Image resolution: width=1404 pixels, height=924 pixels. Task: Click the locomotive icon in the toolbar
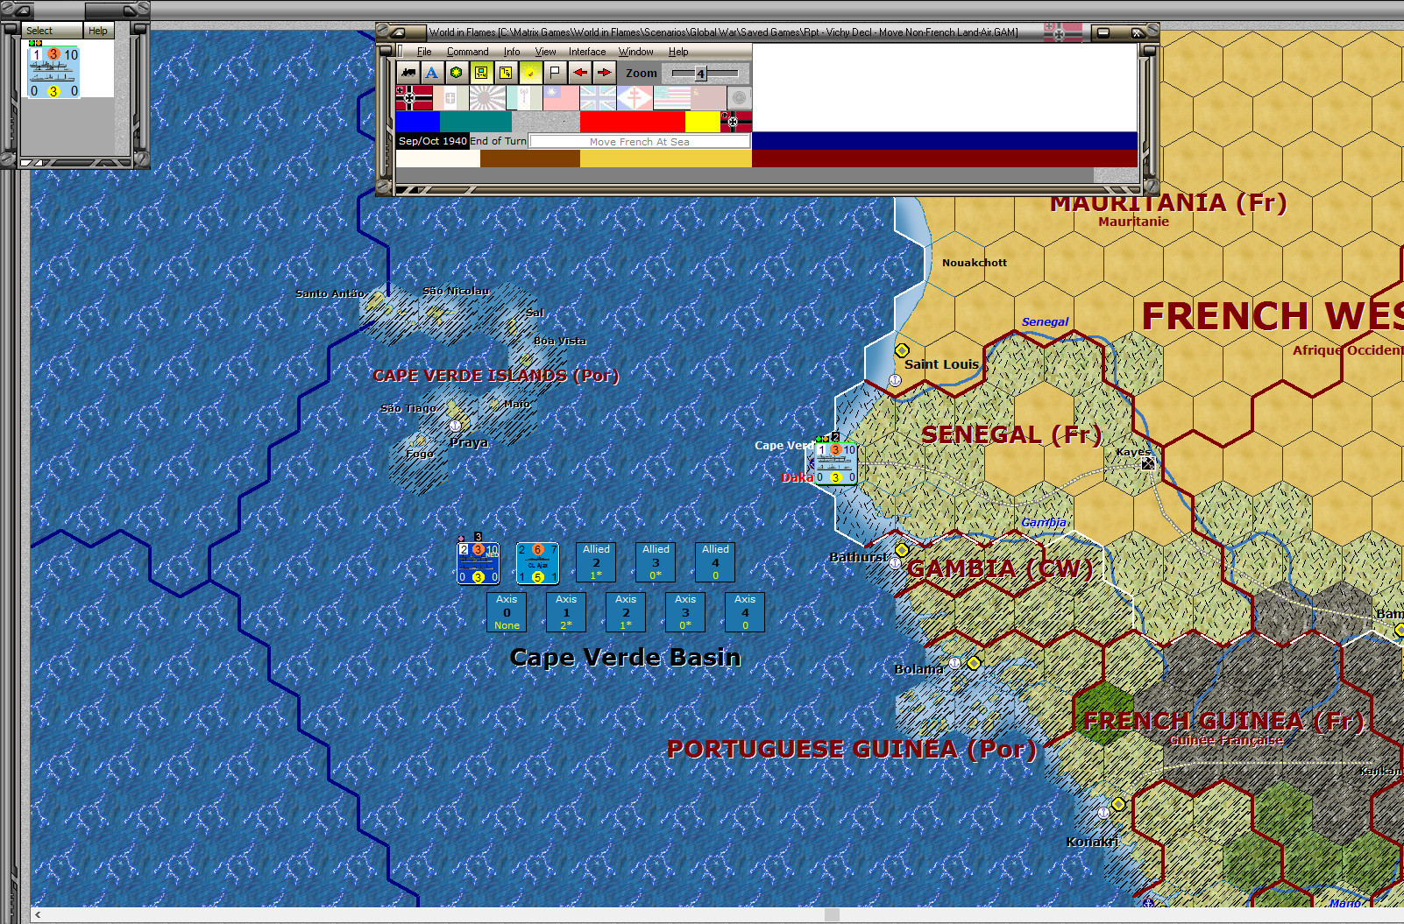tap(408, 73)
